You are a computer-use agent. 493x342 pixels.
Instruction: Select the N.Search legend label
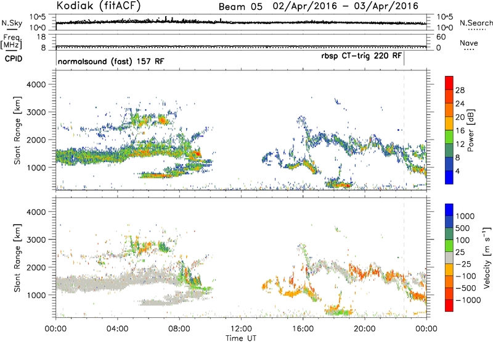pos(476,23)
